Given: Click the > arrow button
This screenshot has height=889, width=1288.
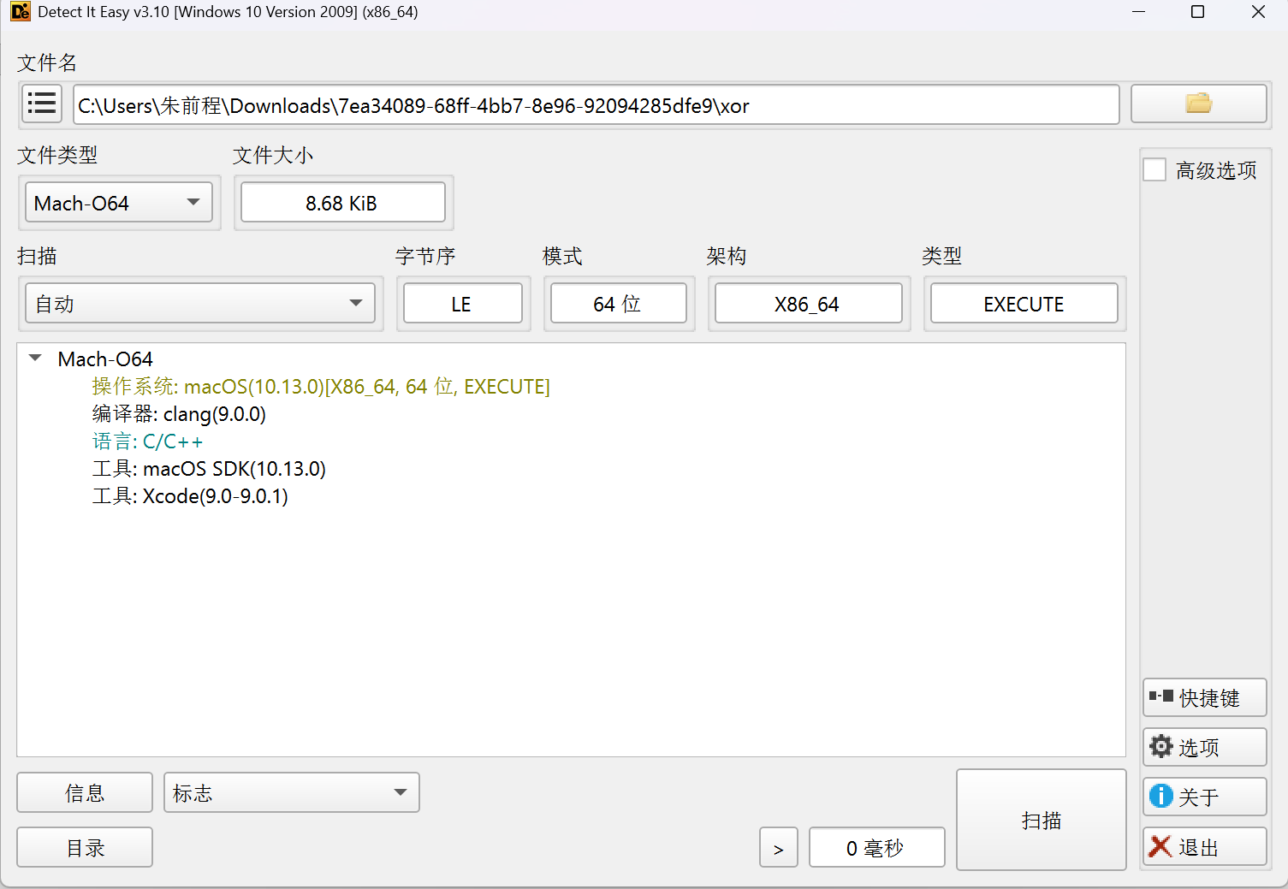Looking at the screenshot, I should (778, 847).
